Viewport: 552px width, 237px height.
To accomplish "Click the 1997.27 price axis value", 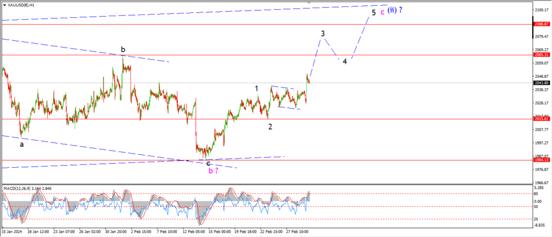I will 543,143.
